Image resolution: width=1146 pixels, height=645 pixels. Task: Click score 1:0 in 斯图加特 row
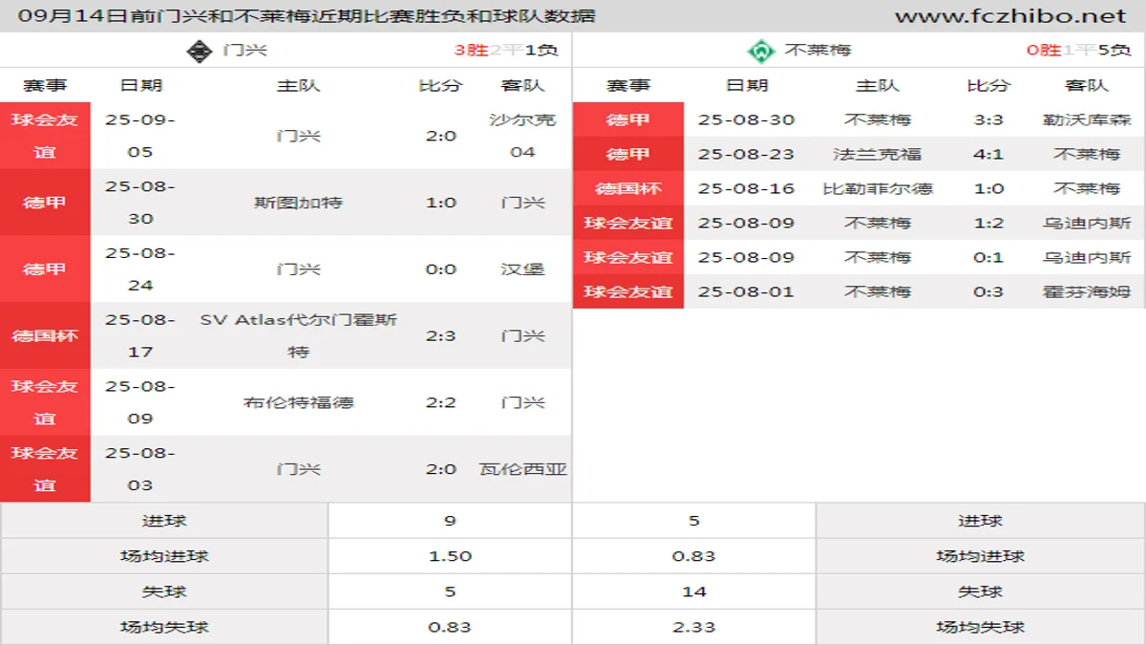441,203
